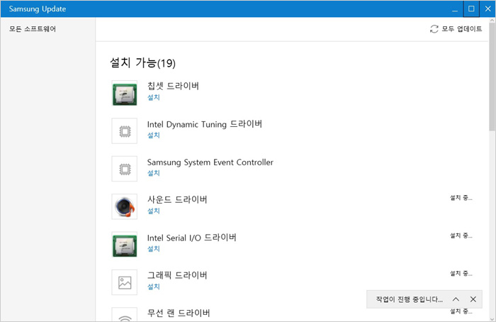Install Samsung System Event Controller via 설치
This screenshot has width=496, height=322.
coord(154,173)
